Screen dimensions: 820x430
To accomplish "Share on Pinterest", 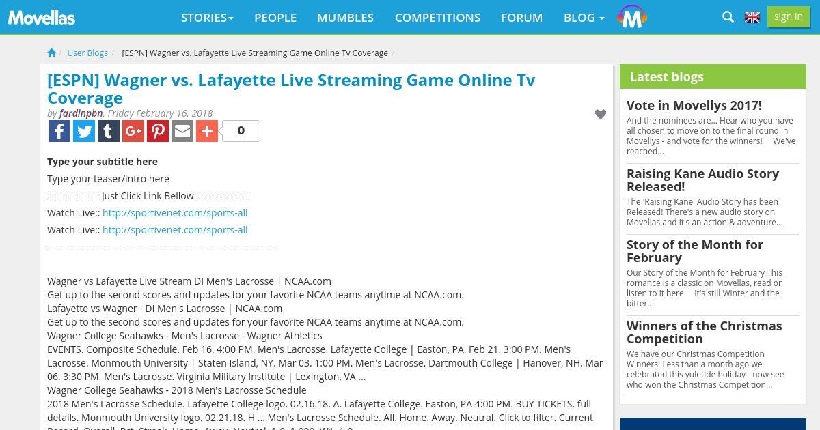I will tap(158, 131).
